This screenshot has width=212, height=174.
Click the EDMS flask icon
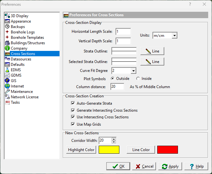(7, 70)
